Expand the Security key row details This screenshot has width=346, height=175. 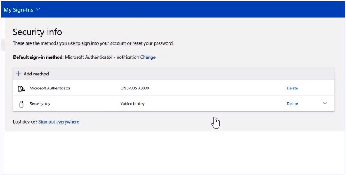pos(325,103)
